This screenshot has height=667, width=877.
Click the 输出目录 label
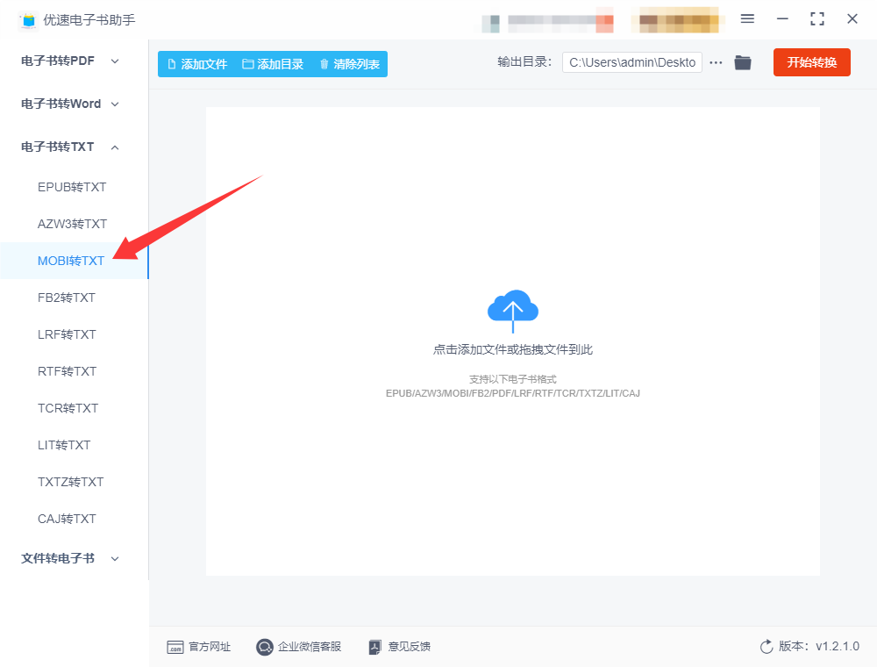click(x=524, y=62)
